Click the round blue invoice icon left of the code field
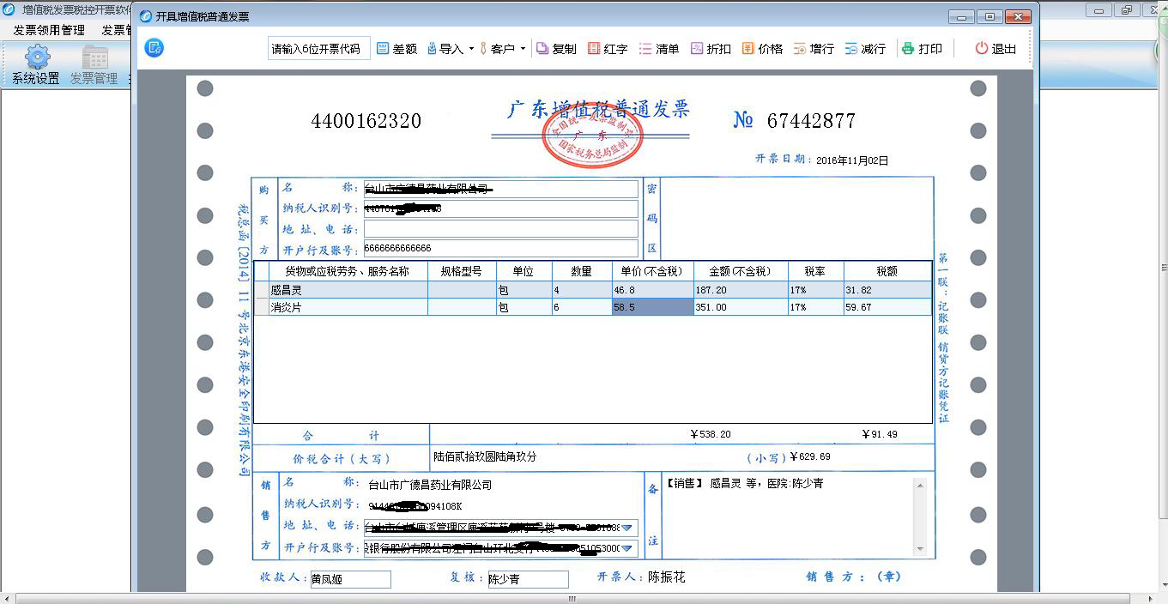1168x604 pixels. click(x=154, y=48)
